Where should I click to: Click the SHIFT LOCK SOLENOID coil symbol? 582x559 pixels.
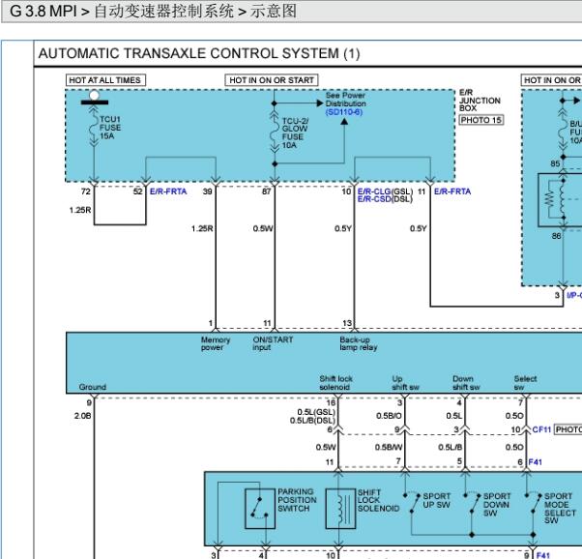pyautogui.click(x=340, y=509)
